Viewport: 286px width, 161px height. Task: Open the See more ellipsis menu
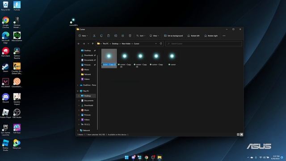pos(224,36)
